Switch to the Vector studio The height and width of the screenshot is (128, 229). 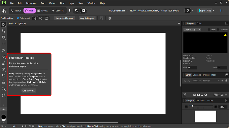[x=16, y=10]
